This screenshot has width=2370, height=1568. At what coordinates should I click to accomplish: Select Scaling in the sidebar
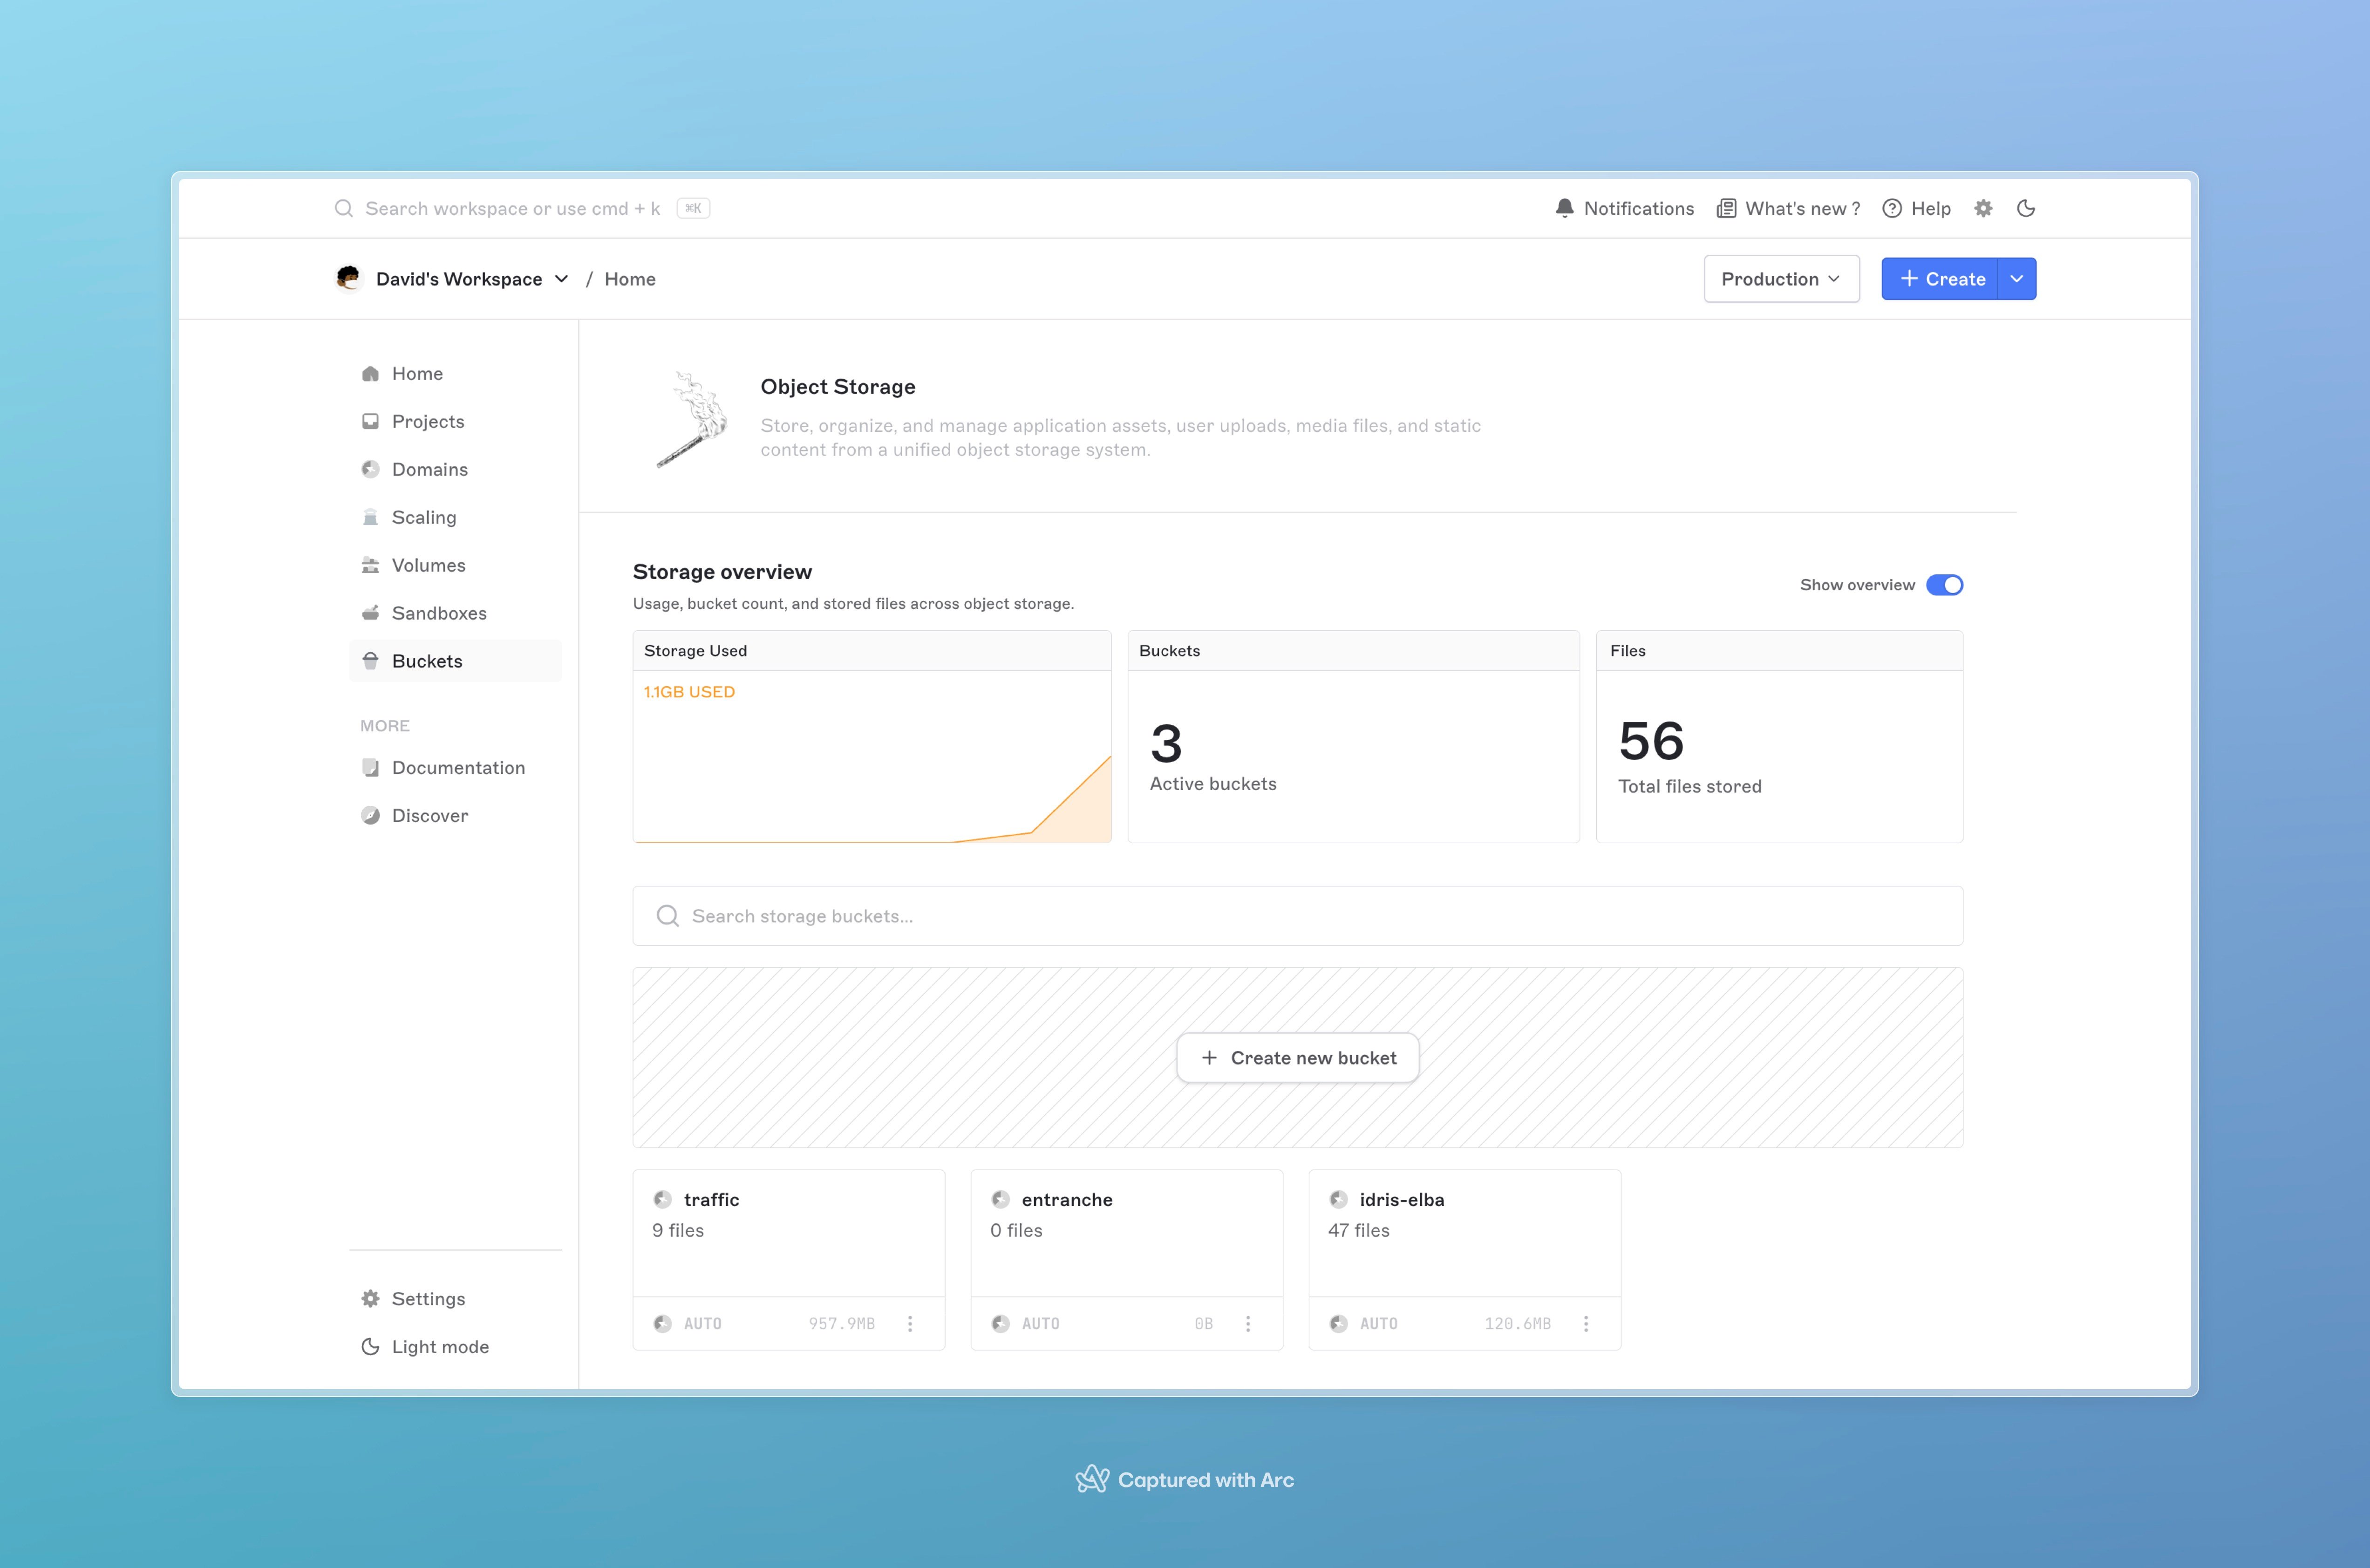pyautogui.click(x=455, y=517)
